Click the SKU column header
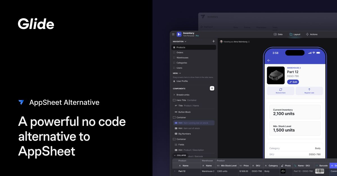This screenshot has width=337, height=176. [256, 166]
